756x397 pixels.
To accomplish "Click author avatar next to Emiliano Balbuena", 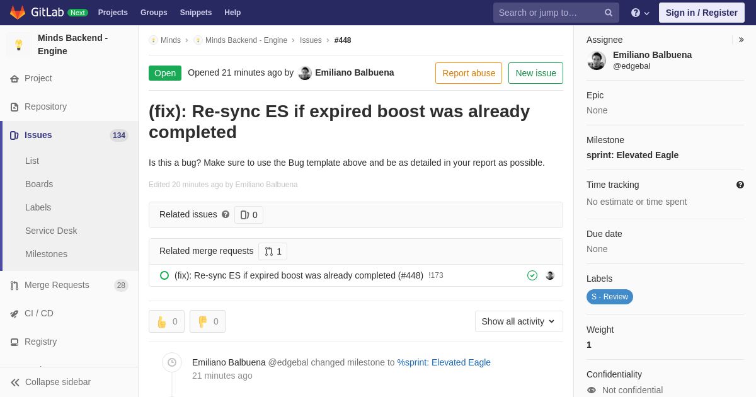I will pyautogui.click(x=305, y=73).
